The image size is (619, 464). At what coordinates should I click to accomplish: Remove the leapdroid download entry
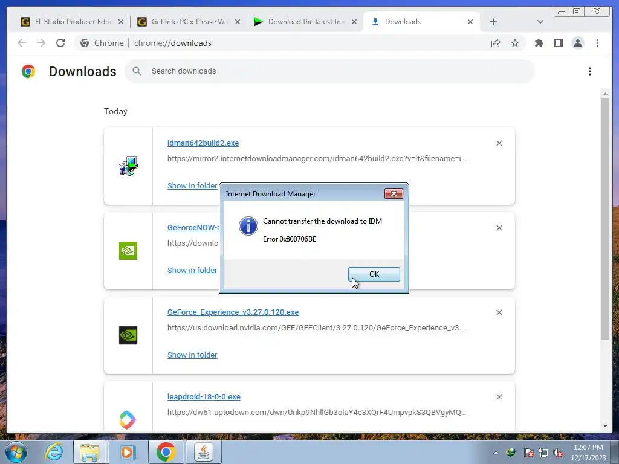coord(499,397)
